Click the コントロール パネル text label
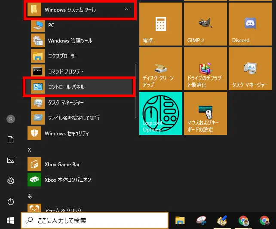Viewport: 276px width, 229px height. (66, 87)
